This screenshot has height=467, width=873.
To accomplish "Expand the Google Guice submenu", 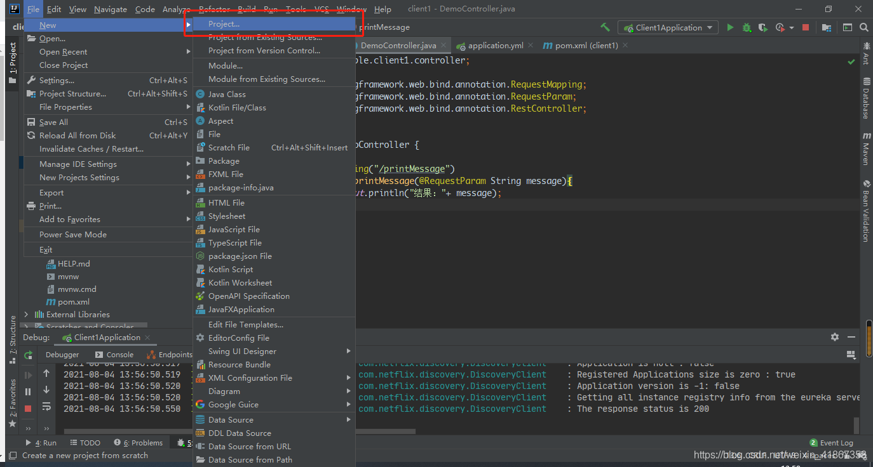I will (274, 404).
